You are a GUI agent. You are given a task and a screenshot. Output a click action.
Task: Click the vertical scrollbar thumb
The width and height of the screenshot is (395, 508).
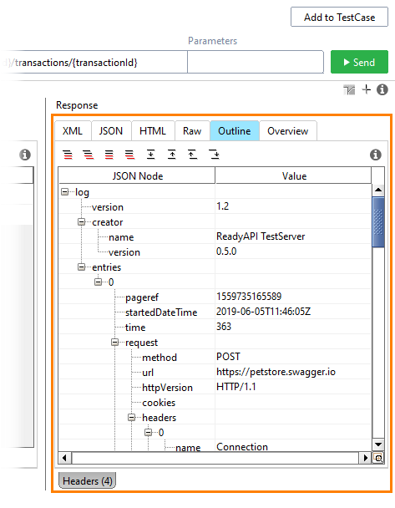tap(378, 222)
